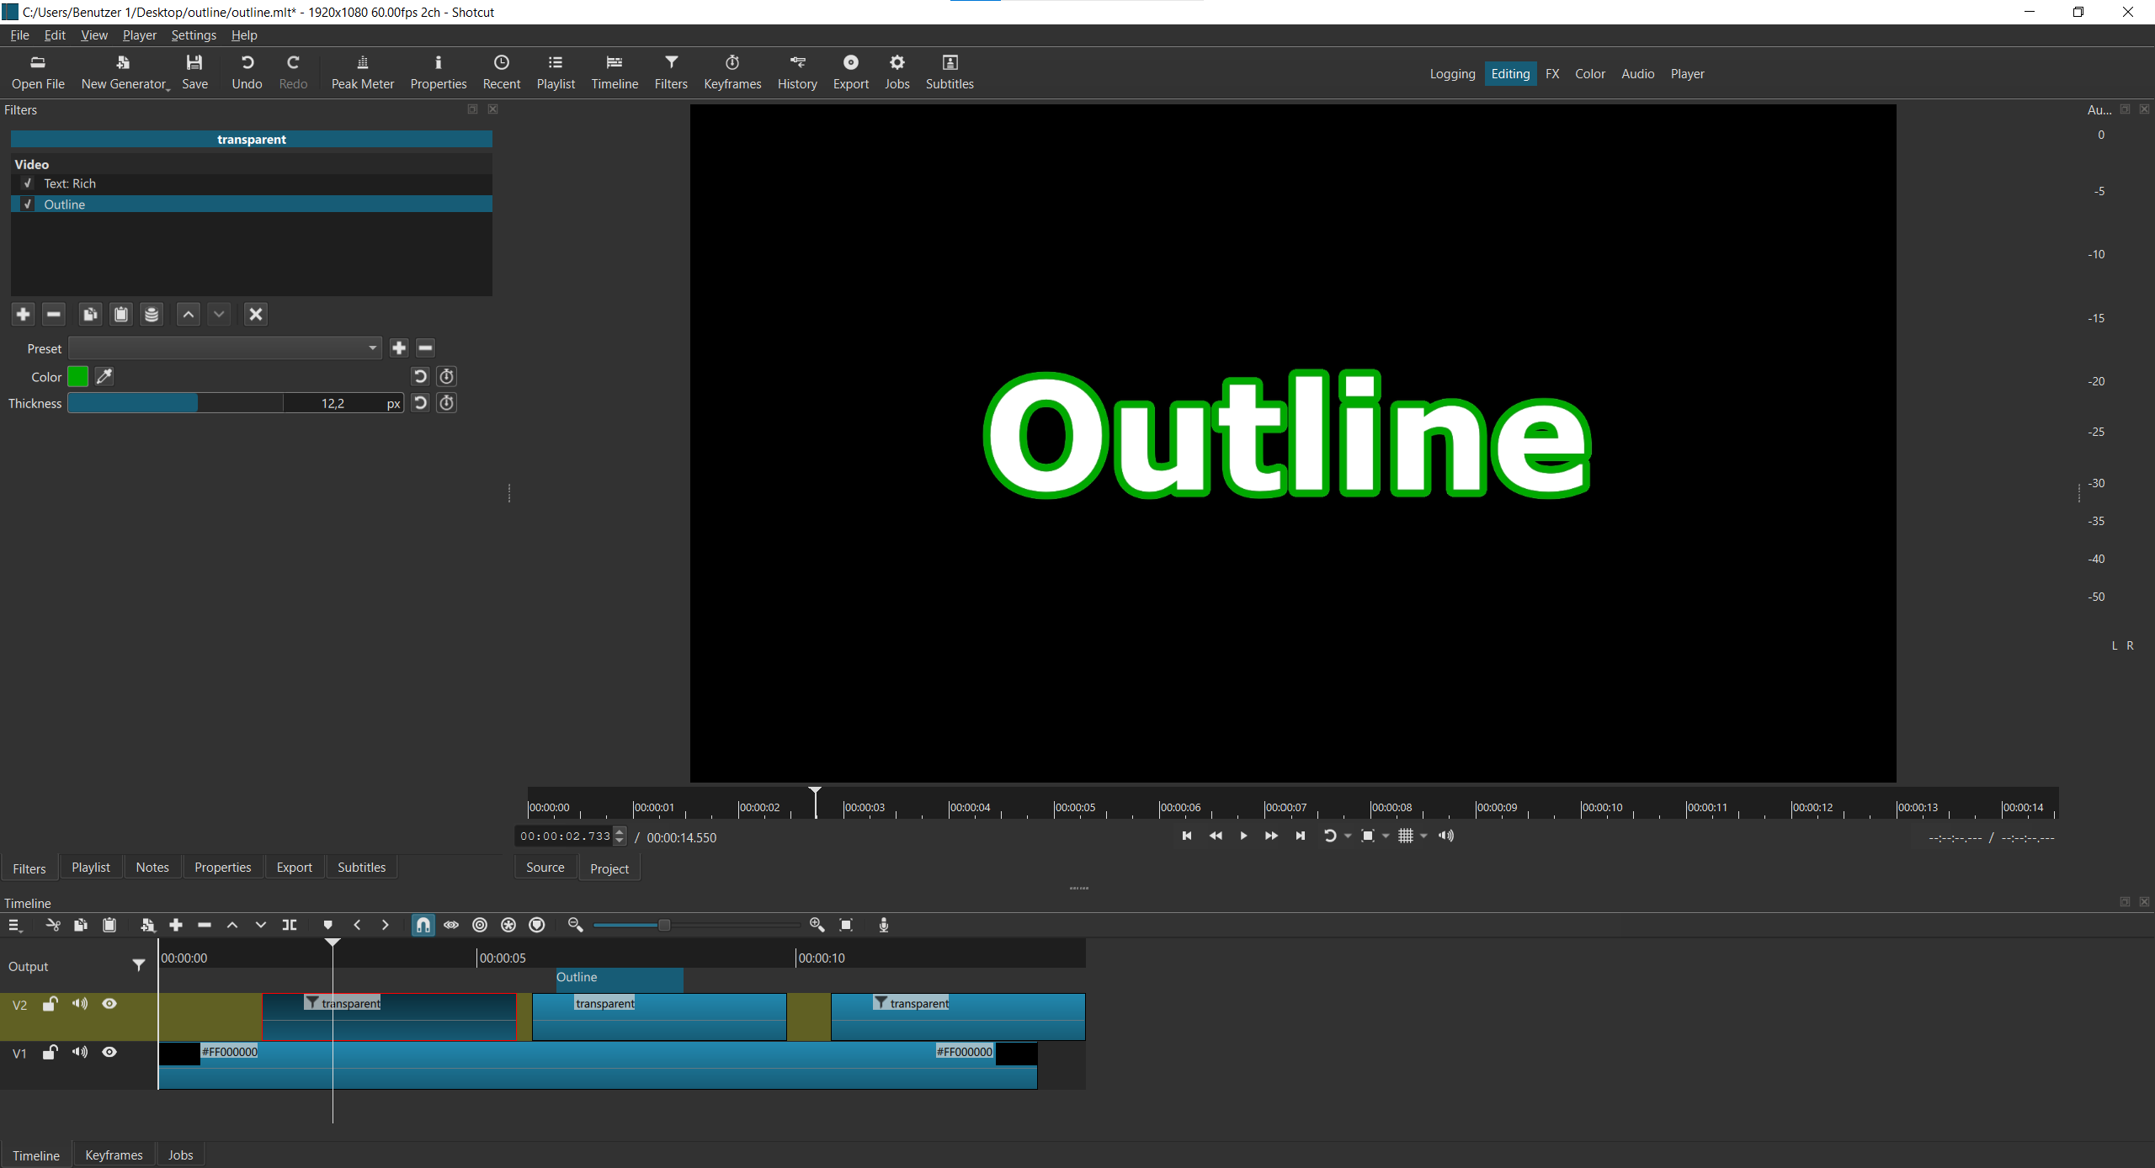
Task: Open the zoom options dropdown arrow
Action: (x=1386, y=836)
